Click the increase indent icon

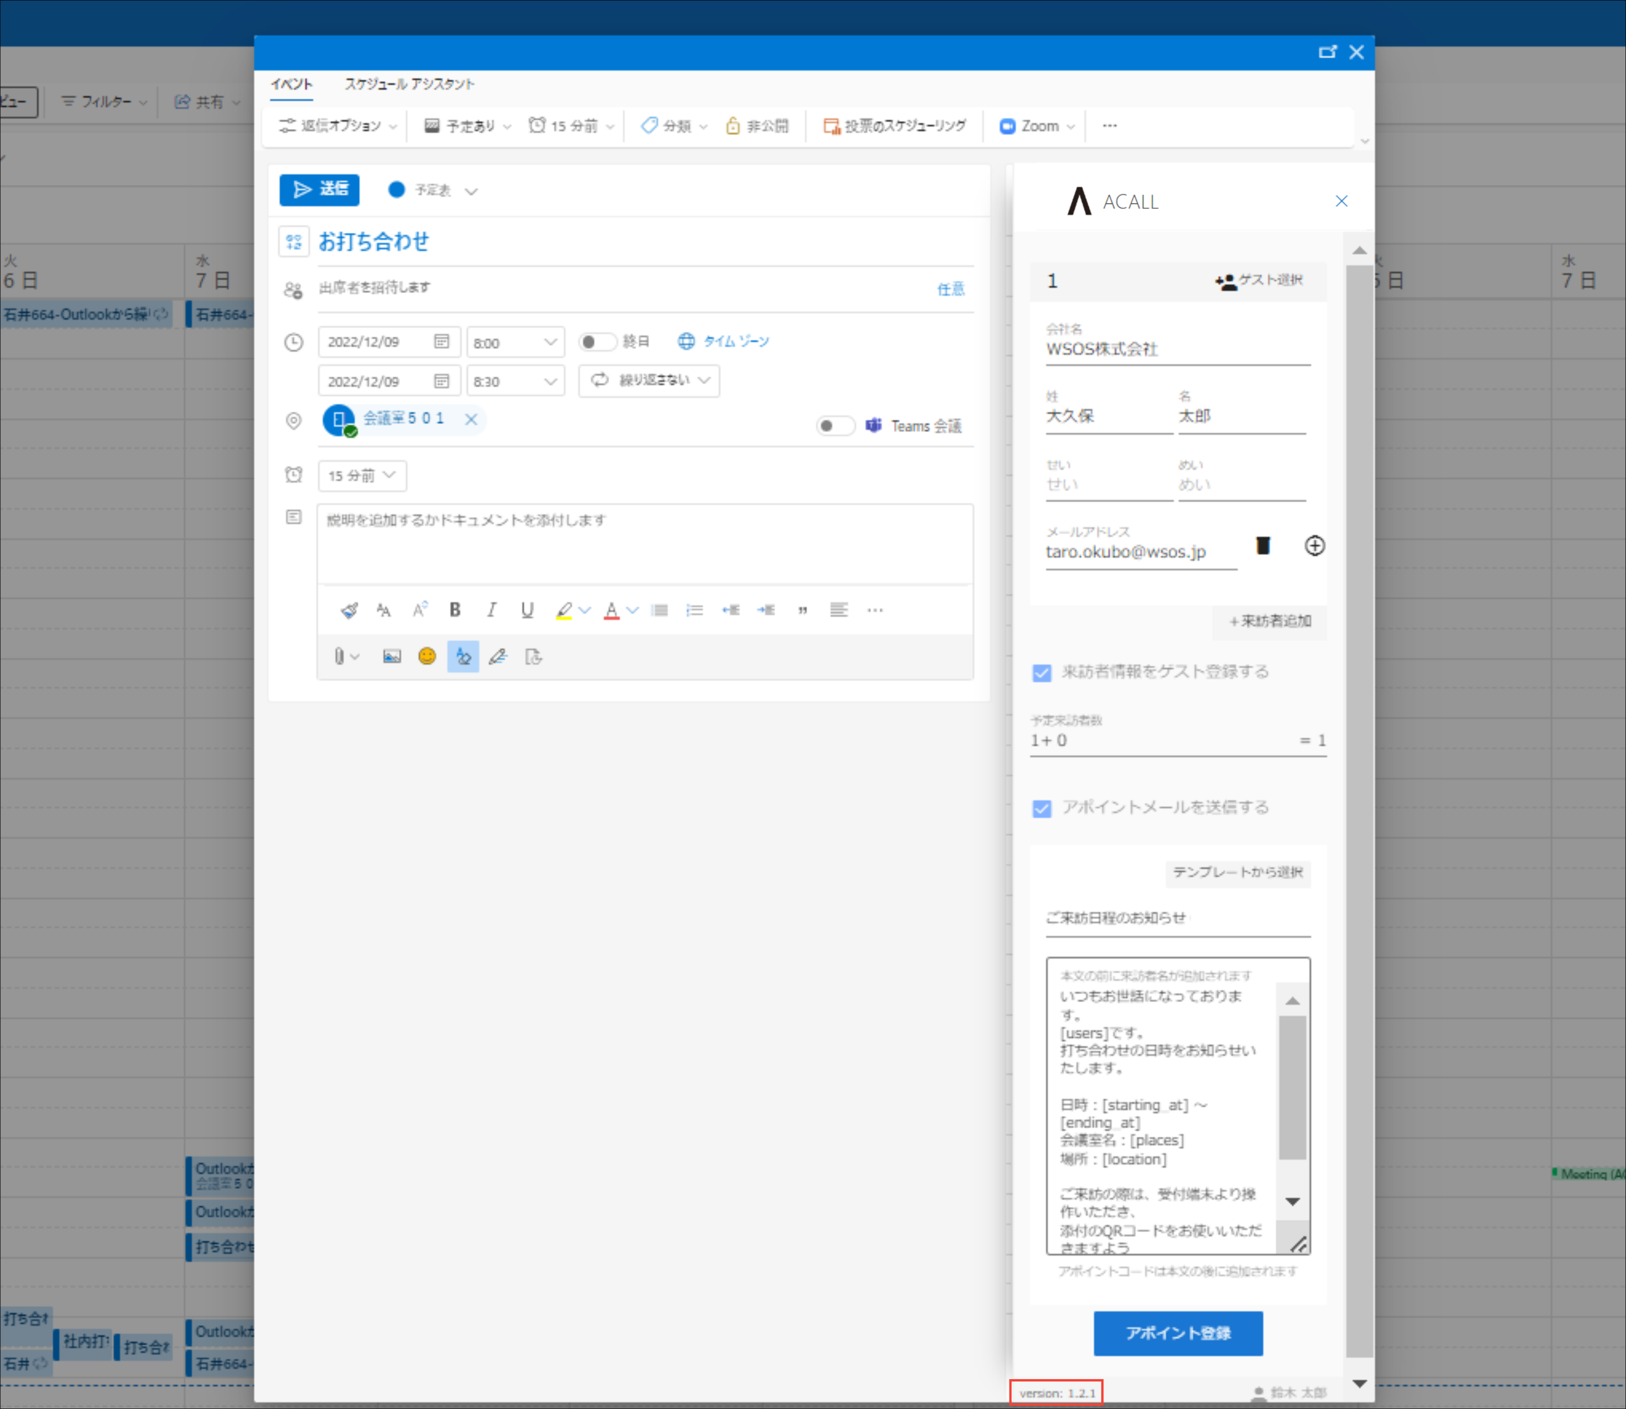click(766, 610)
